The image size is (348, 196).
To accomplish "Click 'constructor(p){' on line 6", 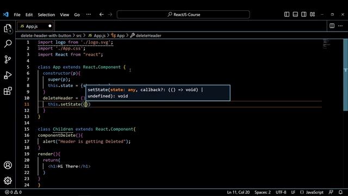I will click(61, 73).
